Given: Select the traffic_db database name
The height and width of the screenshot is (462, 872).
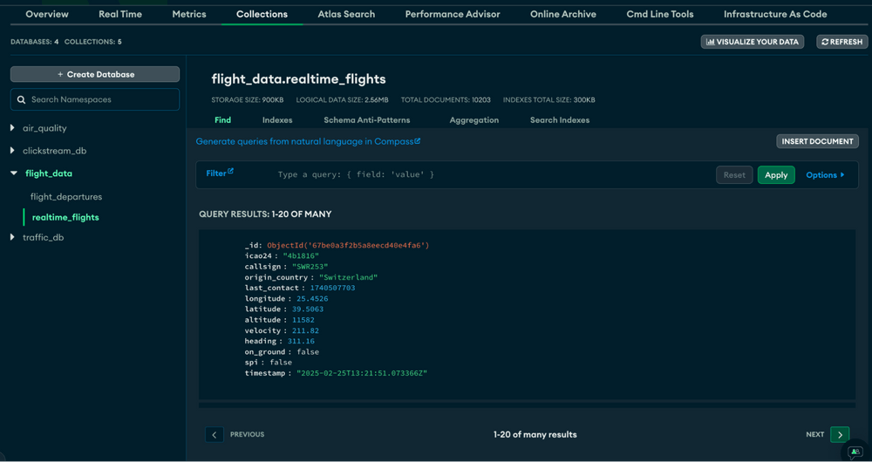Looking at the screenshot, I should click(x=44, y=237).
